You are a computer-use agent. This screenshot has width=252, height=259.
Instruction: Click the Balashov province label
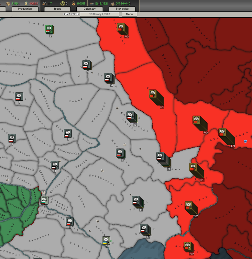(22, 152)
